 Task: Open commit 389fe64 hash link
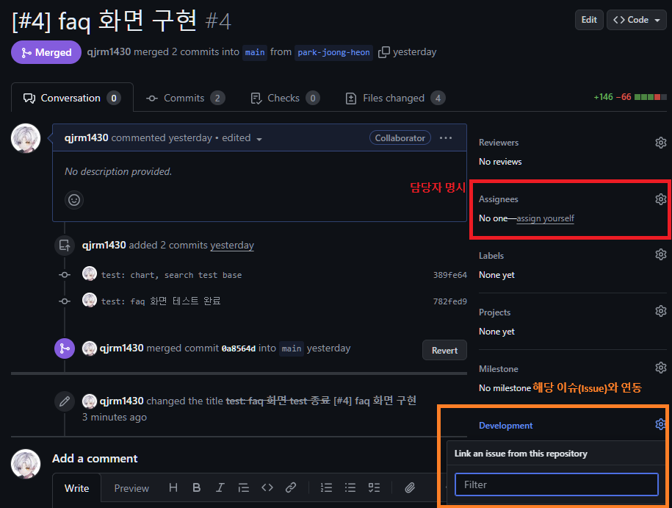pos(449,275)
